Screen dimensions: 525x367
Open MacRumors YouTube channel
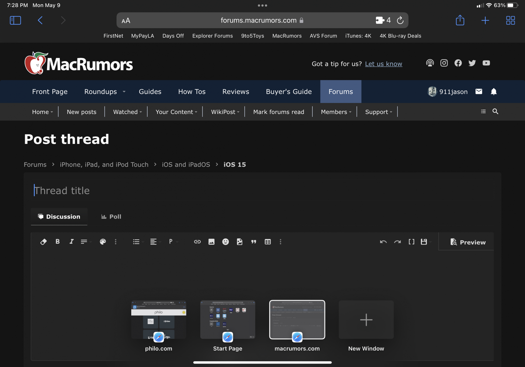[486, 63]
